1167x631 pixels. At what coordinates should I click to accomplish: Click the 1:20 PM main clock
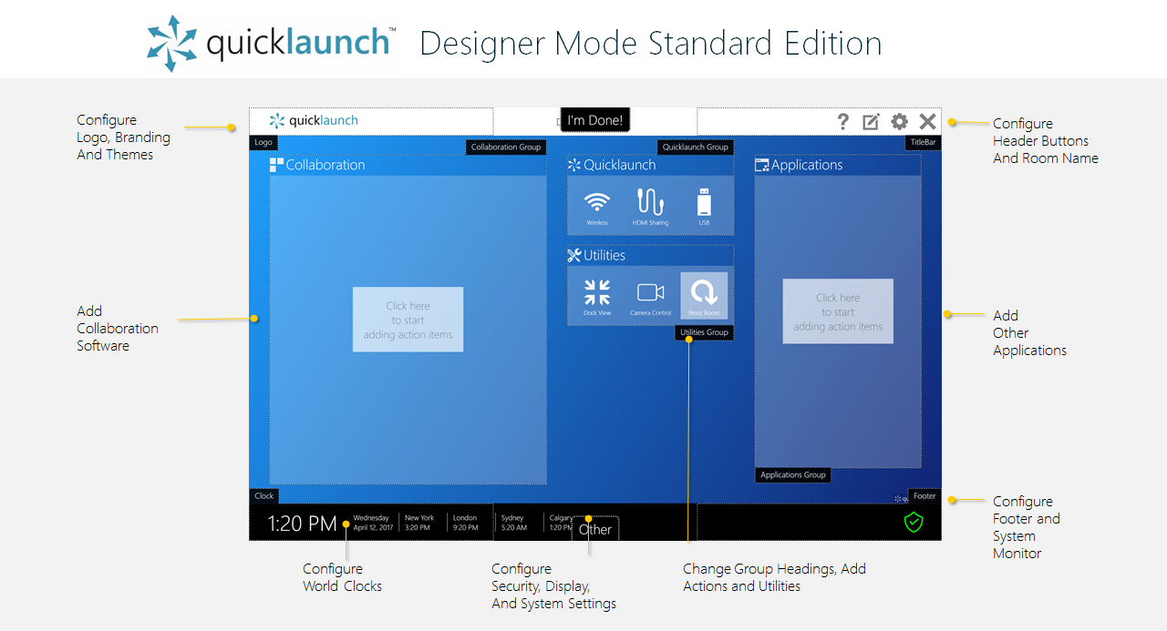coord(302,524)
